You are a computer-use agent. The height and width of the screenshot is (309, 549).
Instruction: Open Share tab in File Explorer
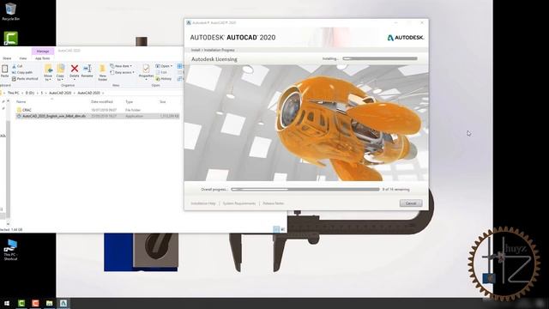tap(7, 58)
